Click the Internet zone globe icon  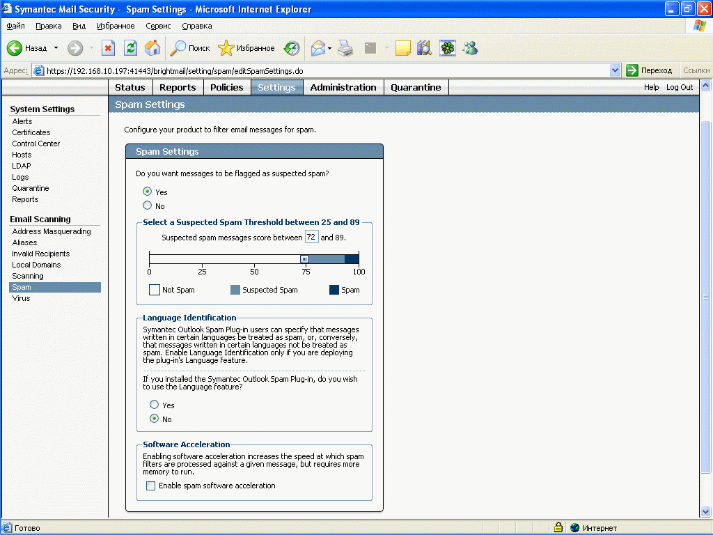tap(575, 528)
